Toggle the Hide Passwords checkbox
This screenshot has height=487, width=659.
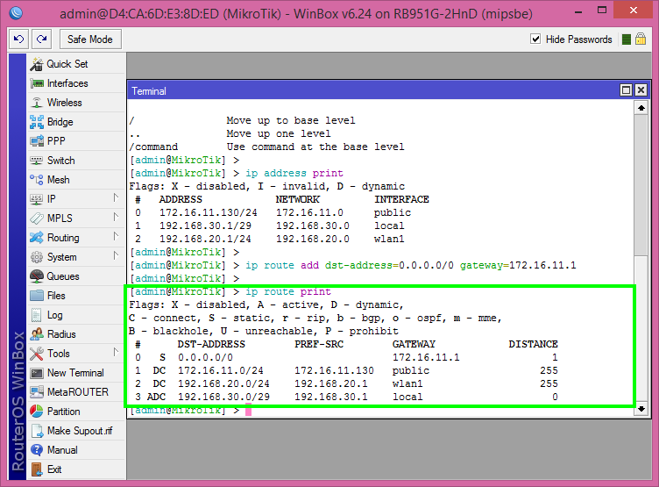click(535, 39)
